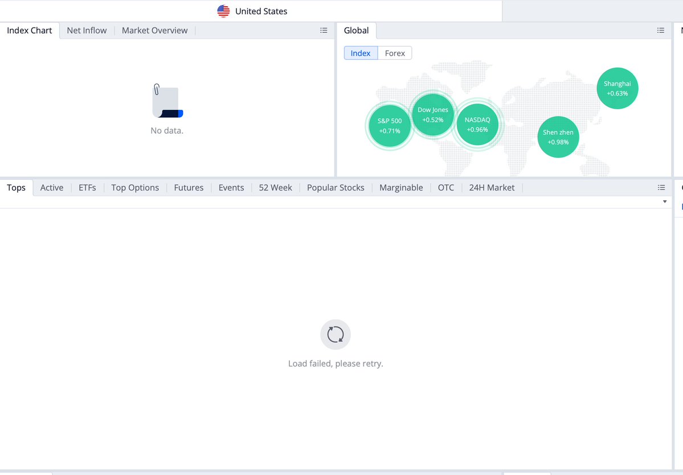Image resolution: width=683 pixels, height=475 pixels.
Task: Click the 'Load failed, please retry.' text
Action: (336, 364)
